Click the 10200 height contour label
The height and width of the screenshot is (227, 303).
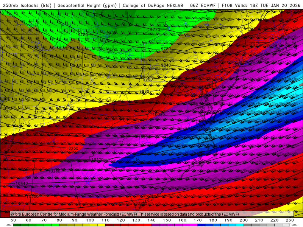145,137
